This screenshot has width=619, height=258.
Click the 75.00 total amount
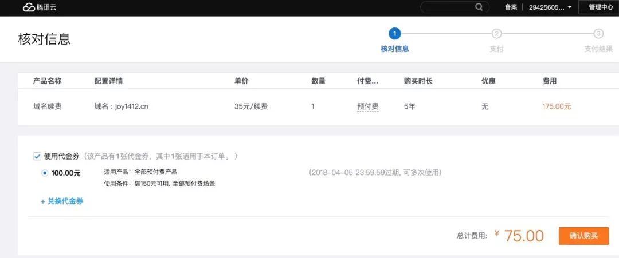(524, 236)
